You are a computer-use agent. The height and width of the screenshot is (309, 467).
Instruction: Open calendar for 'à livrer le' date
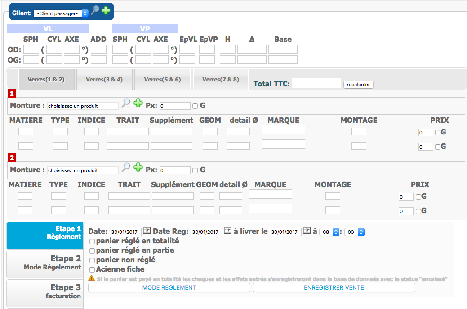click(307, 231)
